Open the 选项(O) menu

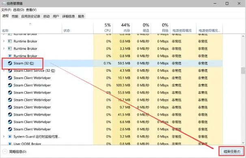click(x=19, y=10)
